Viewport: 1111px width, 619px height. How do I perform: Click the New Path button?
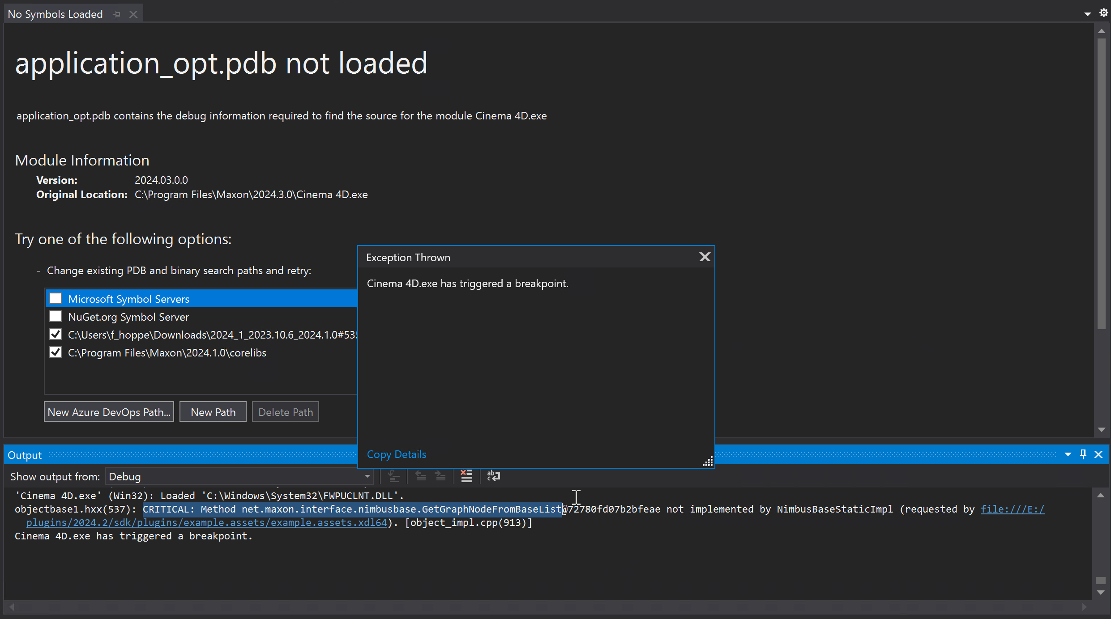click(x=213, y=412)
